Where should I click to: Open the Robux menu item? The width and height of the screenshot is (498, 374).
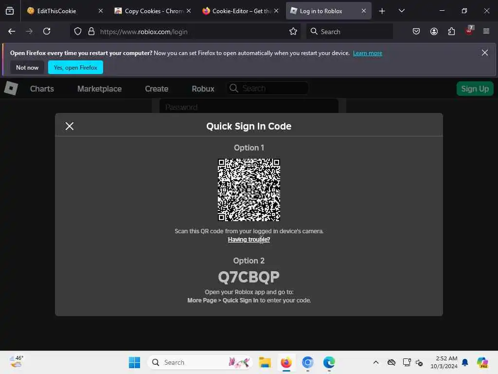[203, 89]
